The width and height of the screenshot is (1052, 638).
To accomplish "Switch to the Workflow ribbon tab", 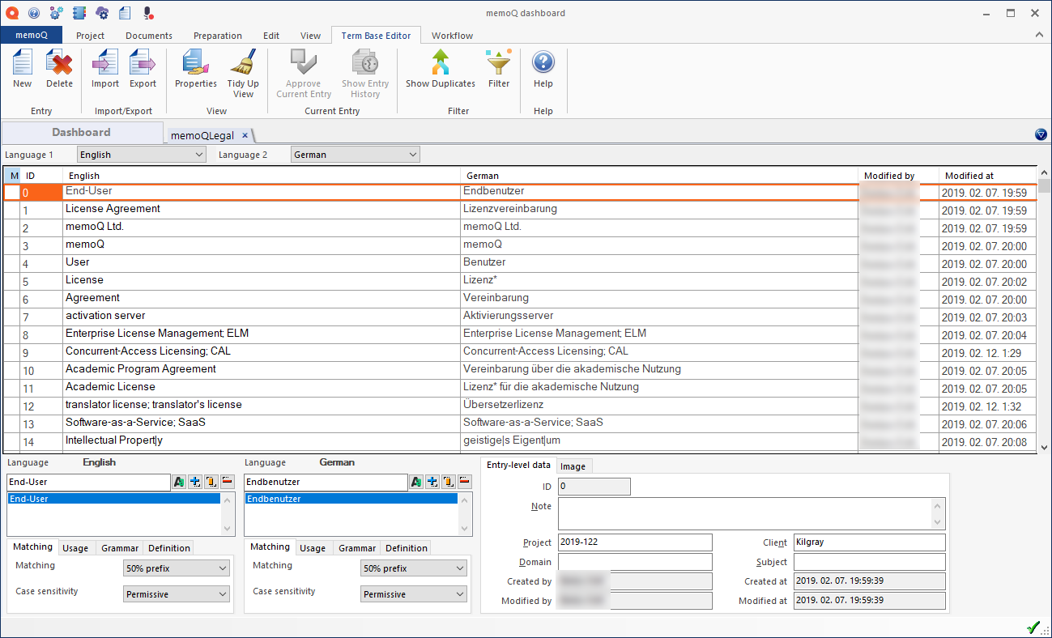I will pos(453,36).
